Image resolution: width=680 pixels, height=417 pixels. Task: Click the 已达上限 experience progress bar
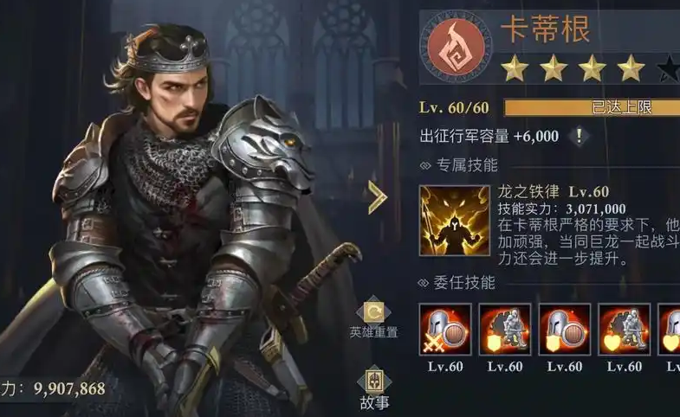pyautogui.click(x=592, y=107)
